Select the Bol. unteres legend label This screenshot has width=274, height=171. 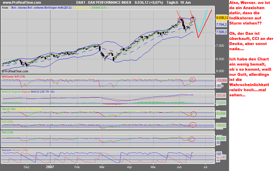[x=36, y=8]
